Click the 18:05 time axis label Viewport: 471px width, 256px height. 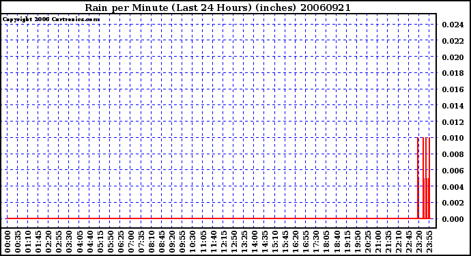[326, 242]
